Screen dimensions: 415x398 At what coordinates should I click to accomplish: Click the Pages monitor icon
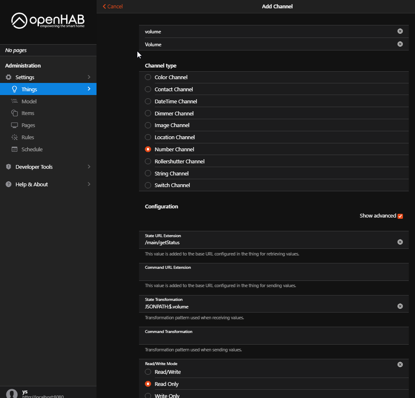point(14,125)
